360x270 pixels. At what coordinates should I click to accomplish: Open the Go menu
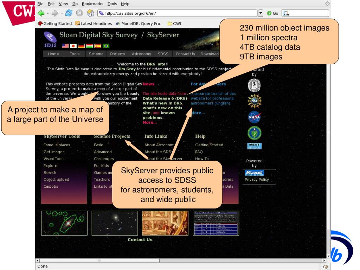[75, 4]
